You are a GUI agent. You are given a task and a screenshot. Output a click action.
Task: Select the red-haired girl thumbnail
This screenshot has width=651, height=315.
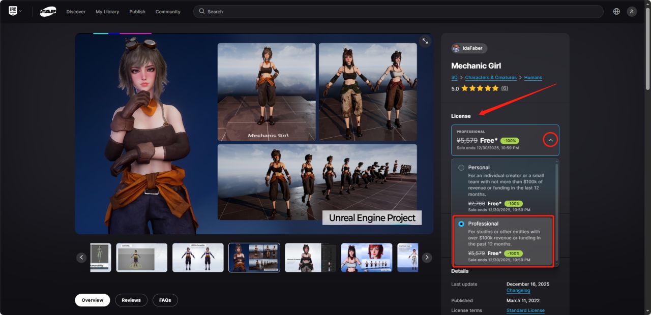367,258
